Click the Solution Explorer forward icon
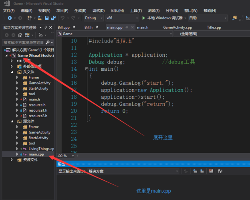This screenshot has height=200, width=250. click(13, 35)
